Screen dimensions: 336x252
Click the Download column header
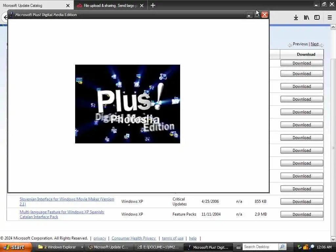tap(302, 54)
